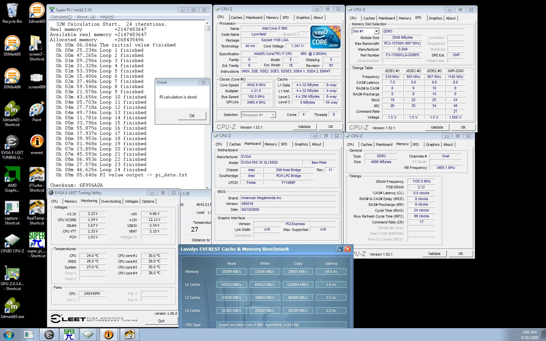Click CPU VCORE value field in E-LEET
This screenshot has width=546, height=341.
pos(93,220)
